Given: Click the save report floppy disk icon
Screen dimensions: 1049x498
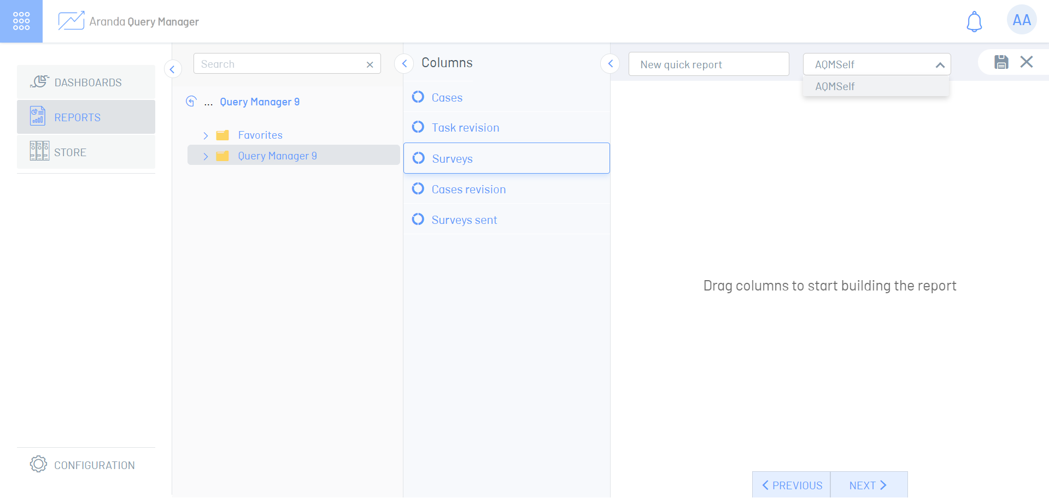Looking at the screenshot, I should [1001, 62].
